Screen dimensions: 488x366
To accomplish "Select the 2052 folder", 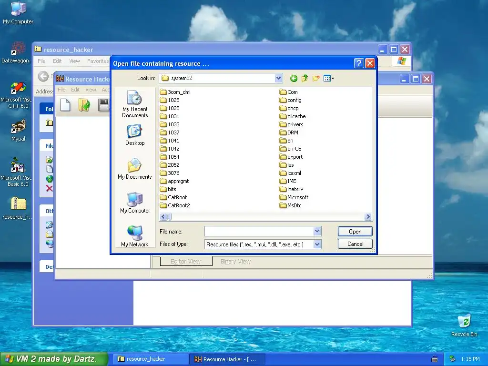I will click(x=170, y=165).
